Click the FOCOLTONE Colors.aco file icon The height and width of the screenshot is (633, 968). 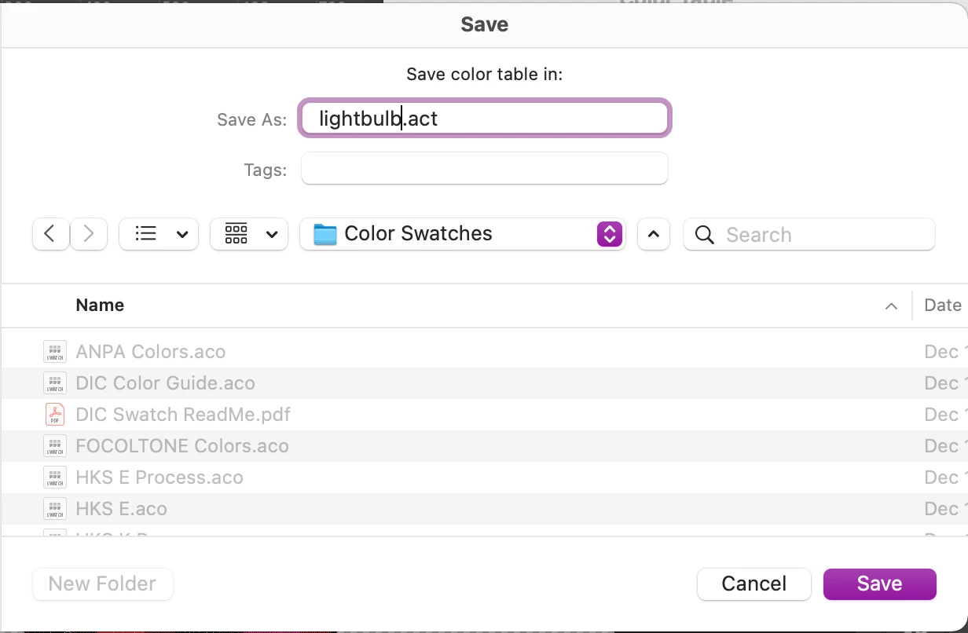[55, 446]
